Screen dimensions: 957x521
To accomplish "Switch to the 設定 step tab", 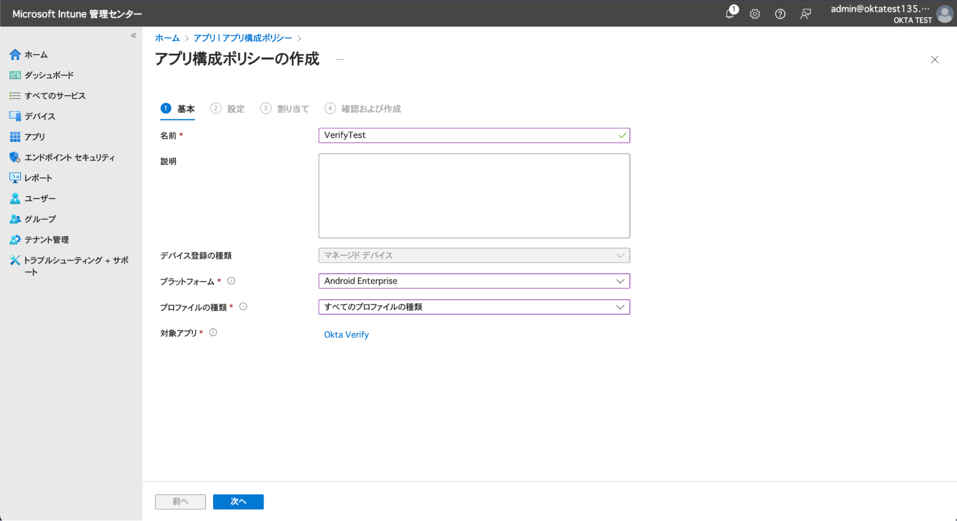I will pyautogui.click(x=235, y=109).
